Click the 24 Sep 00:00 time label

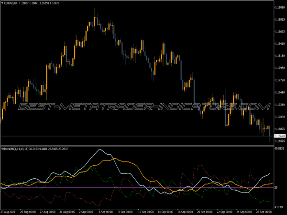[x=244, y=212]
